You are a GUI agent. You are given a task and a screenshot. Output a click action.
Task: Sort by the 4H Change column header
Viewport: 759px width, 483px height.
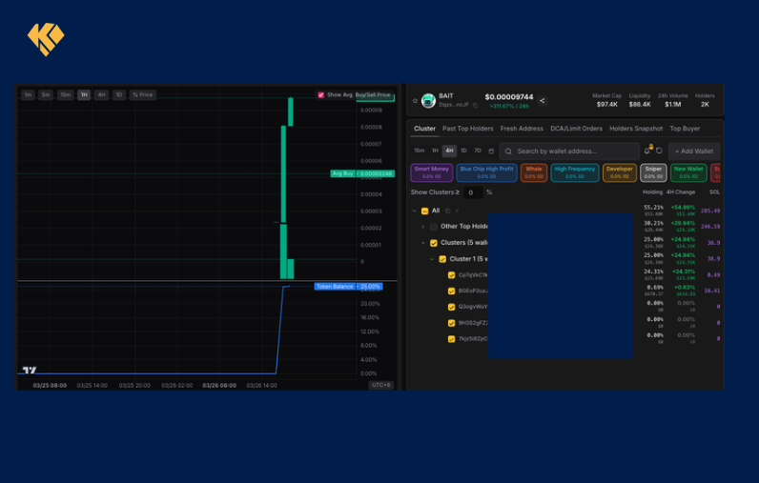click(681, 192)
